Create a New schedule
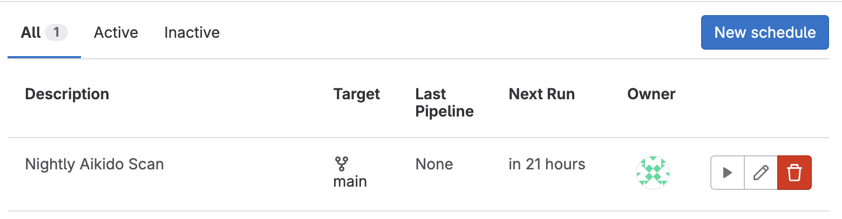 [765, 32]
